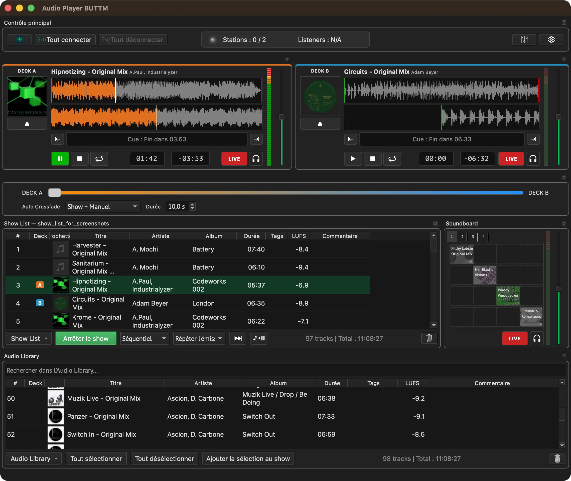Screen dimensions: 571x481
Task: Switch to Soundboard page 3 tab
Action: [x=473, y=237]
